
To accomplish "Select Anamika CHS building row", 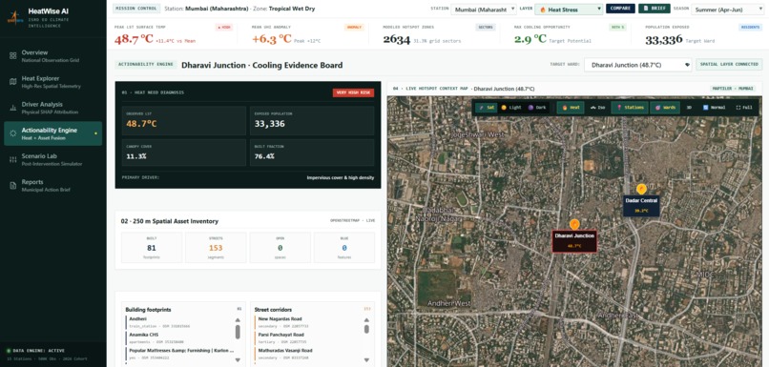I will click(x=178, y=337).
